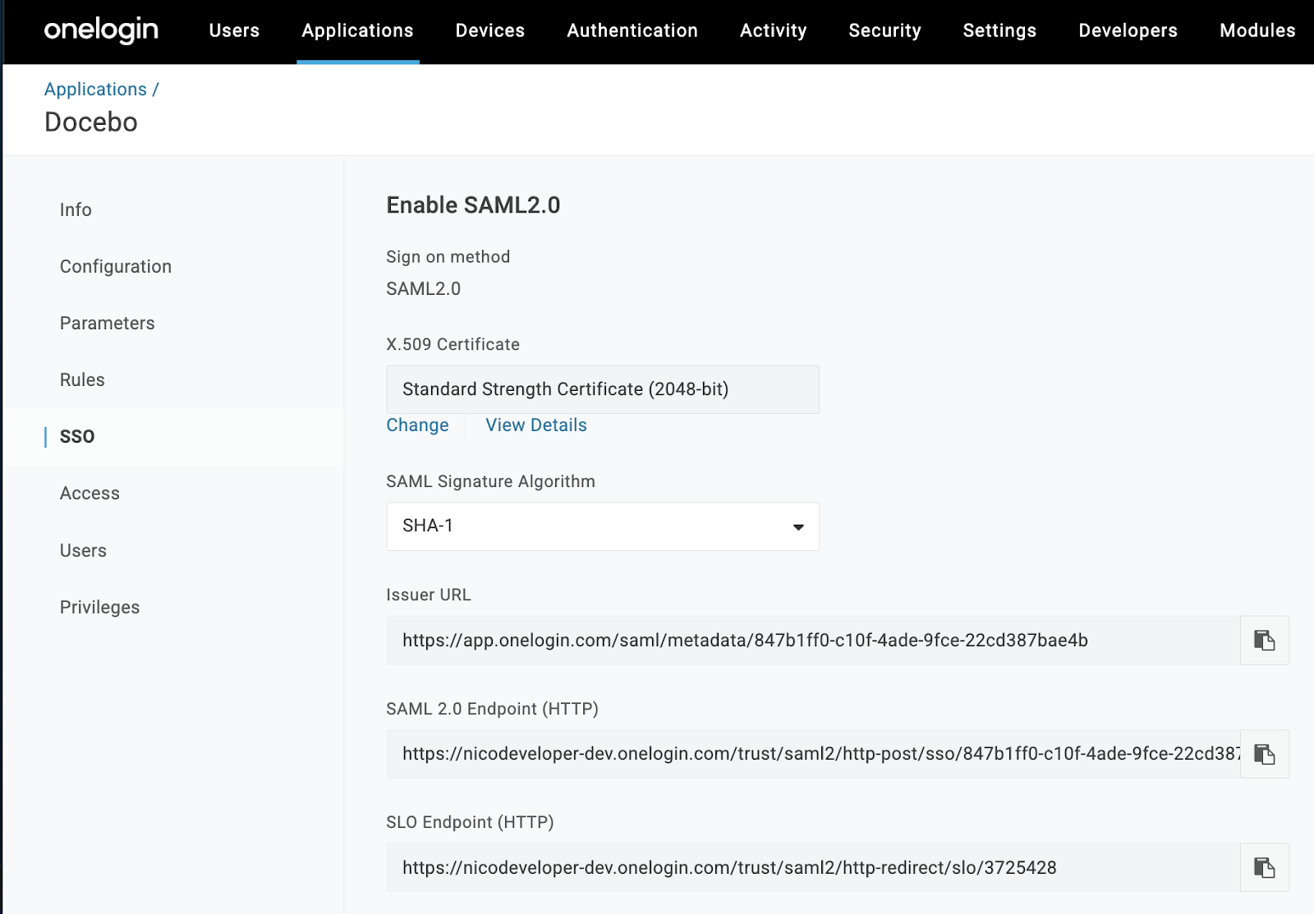Image resolution: width=1314 pixels, height=914 pixels.
Task: Open the Modules menu
Action: tap(1257, 30)
